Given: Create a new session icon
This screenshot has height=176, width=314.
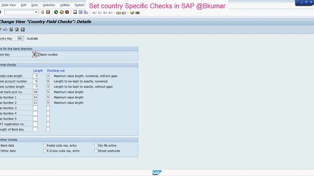Looking at the screenshot, I should [118, 13].
